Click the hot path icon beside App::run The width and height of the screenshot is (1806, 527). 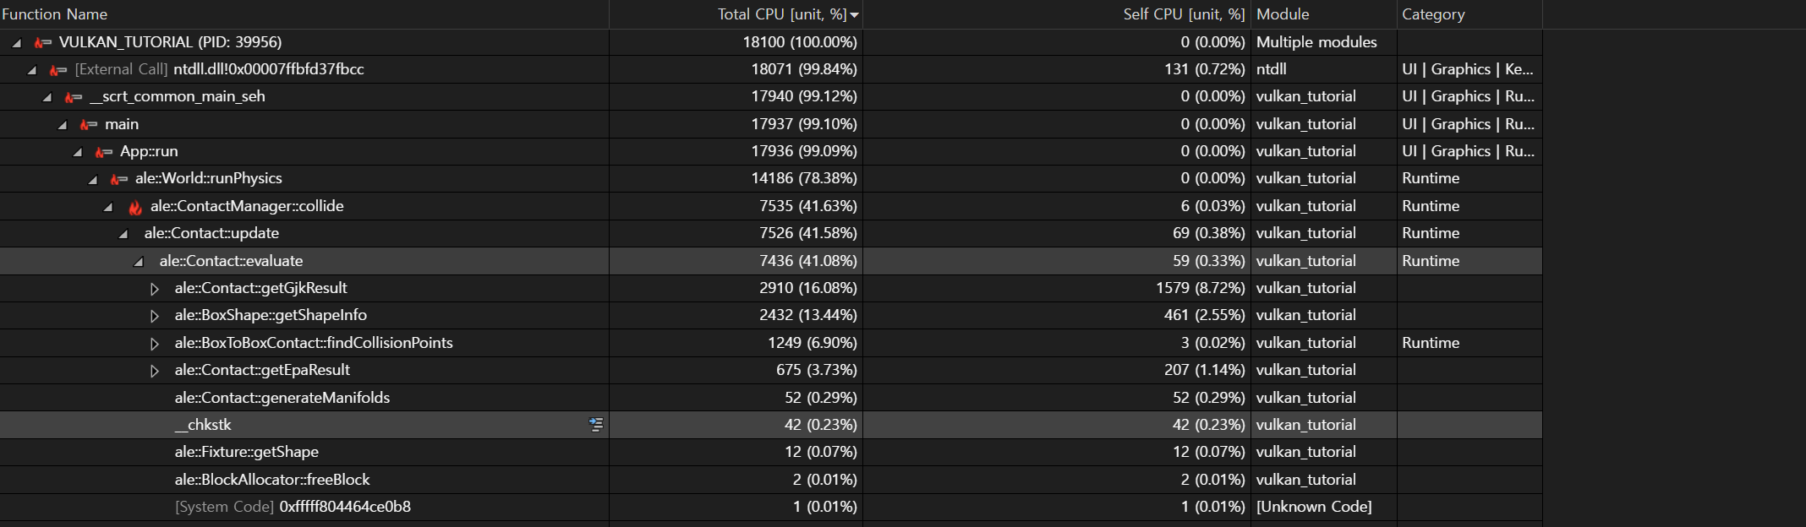(x=103, y=152)
